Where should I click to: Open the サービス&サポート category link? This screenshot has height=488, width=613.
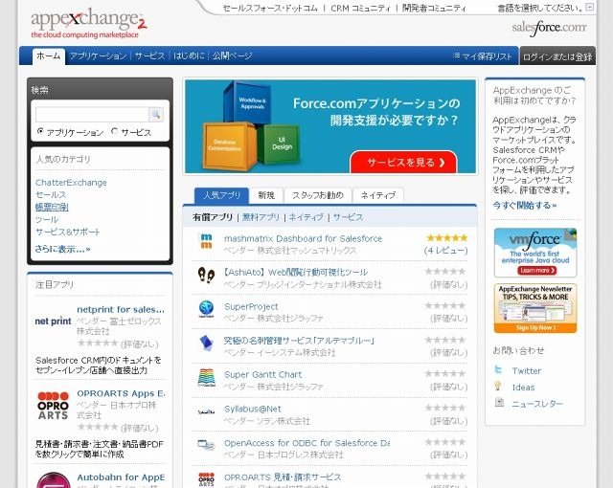coord(68,232)
